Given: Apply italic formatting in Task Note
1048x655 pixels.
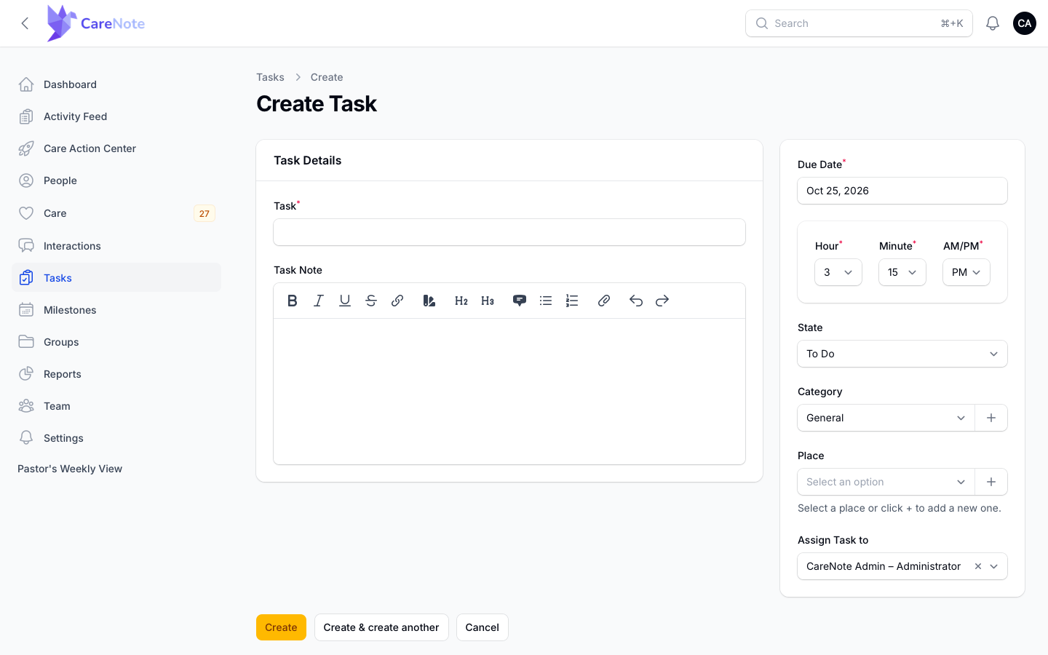Looking at the screenshot, I should pos(319,301).
